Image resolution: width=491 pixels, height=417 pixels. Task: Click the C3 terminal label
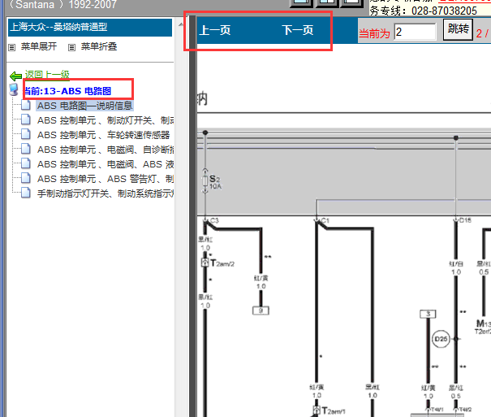(214, 221)
